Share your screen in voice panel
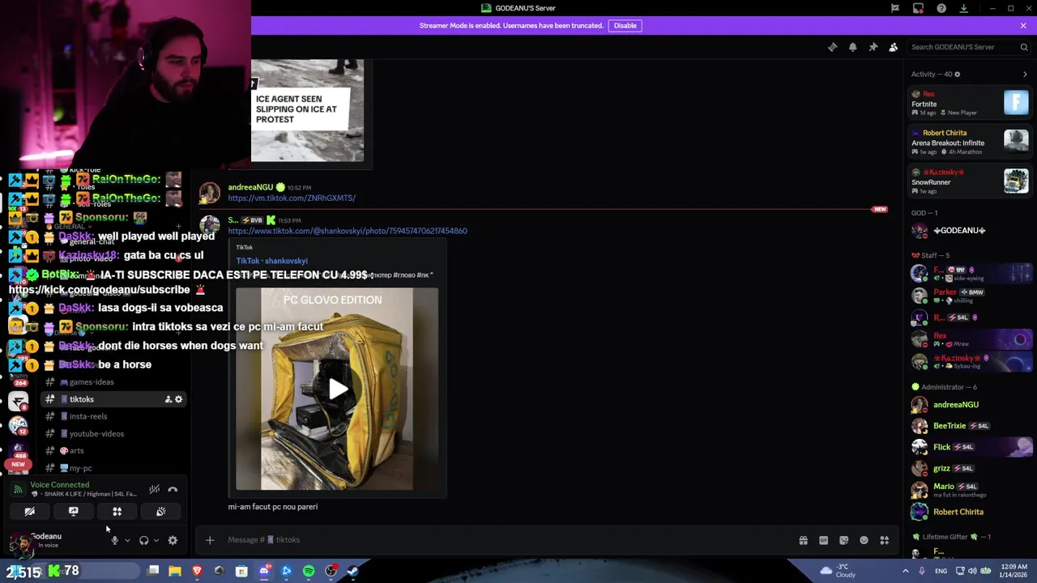 [73, 512]
